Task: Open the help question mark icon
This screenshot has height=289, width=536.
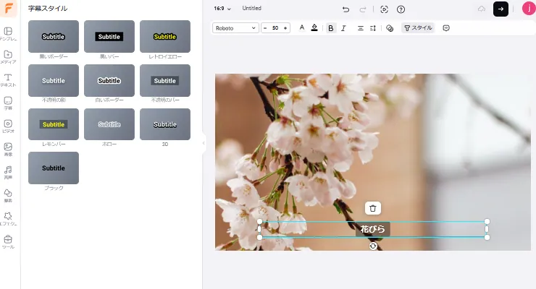Action: coord(401,9)
